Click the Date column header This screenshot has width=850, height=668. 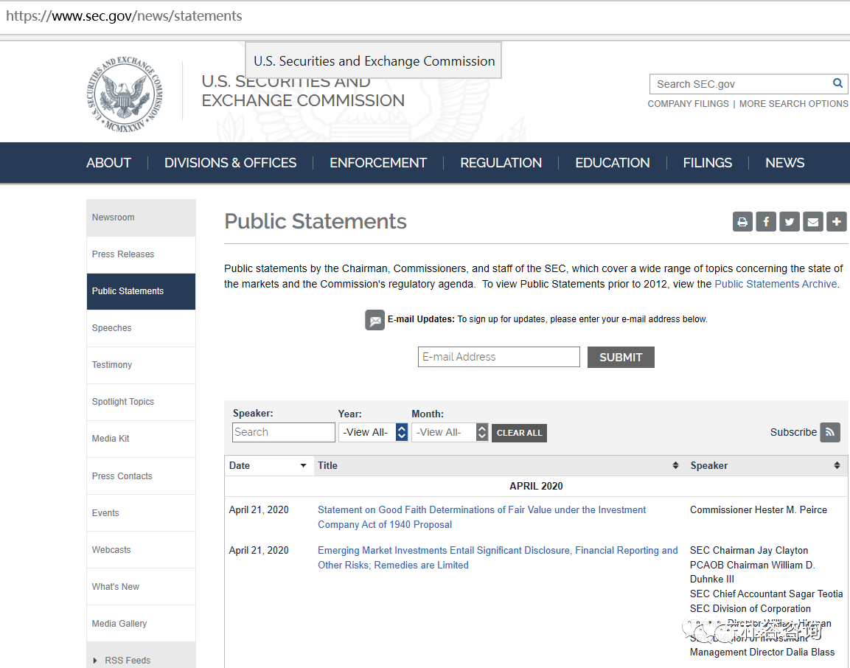[x=269, y=465]
